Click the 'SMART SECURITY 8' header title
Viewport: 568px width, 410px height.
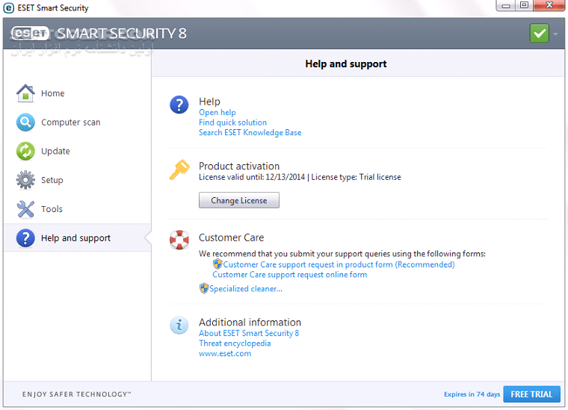122,34
